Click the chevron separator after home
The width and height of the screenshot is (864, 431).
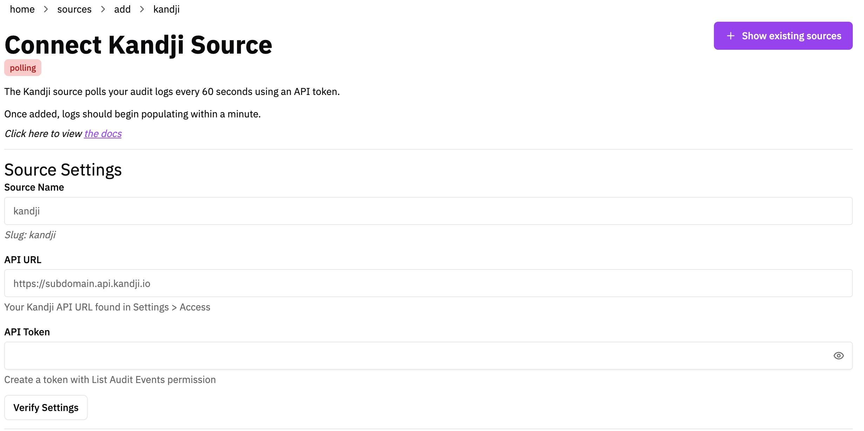(46, 9)
